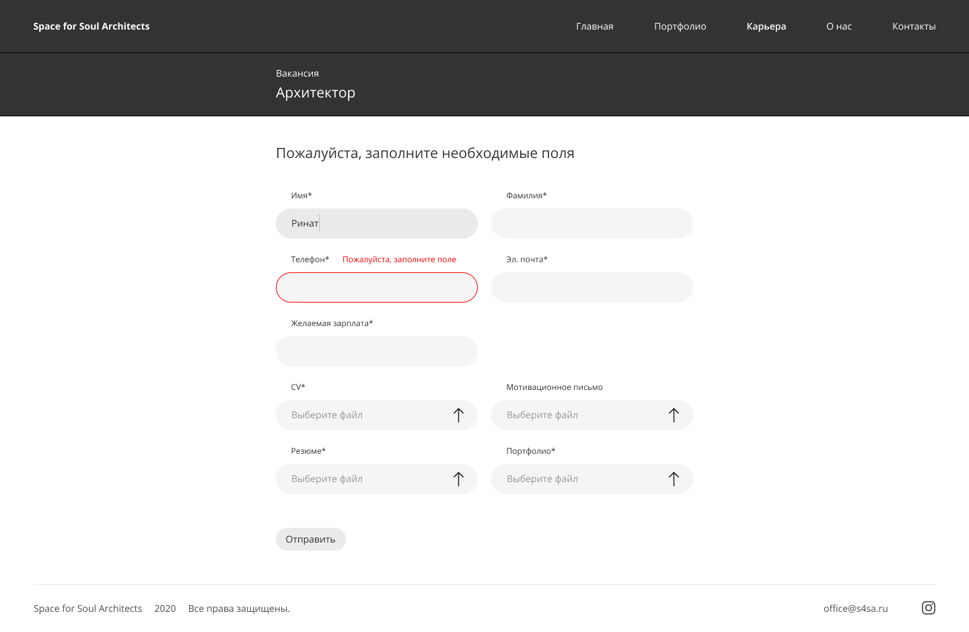
Task: Click the Резюме upload arrow icon
Action: coord(458,479)
